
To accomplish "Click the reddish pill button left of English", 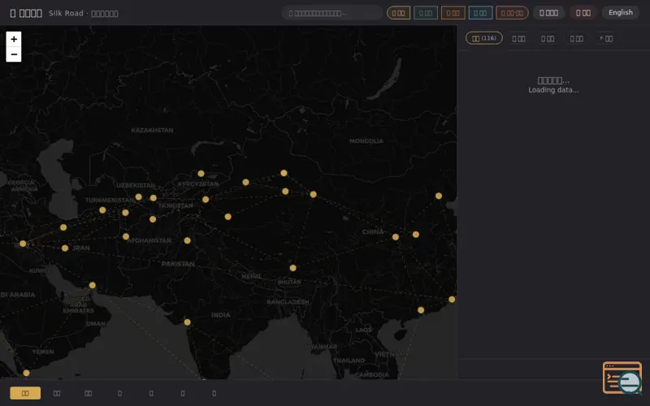I will pyautogui.click(x=583, y=13).
